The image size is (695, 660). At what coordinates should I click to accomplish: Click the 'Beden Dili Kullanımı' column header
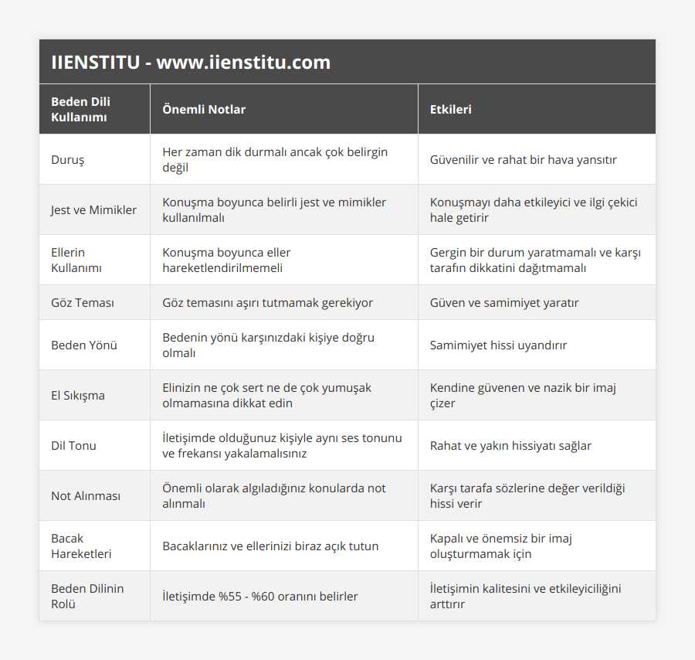point(80,109)
